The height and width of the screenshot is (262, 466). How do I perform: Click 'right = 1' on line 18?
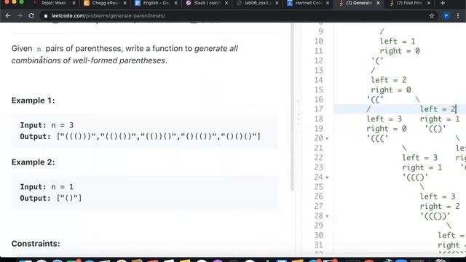(440, 119)
